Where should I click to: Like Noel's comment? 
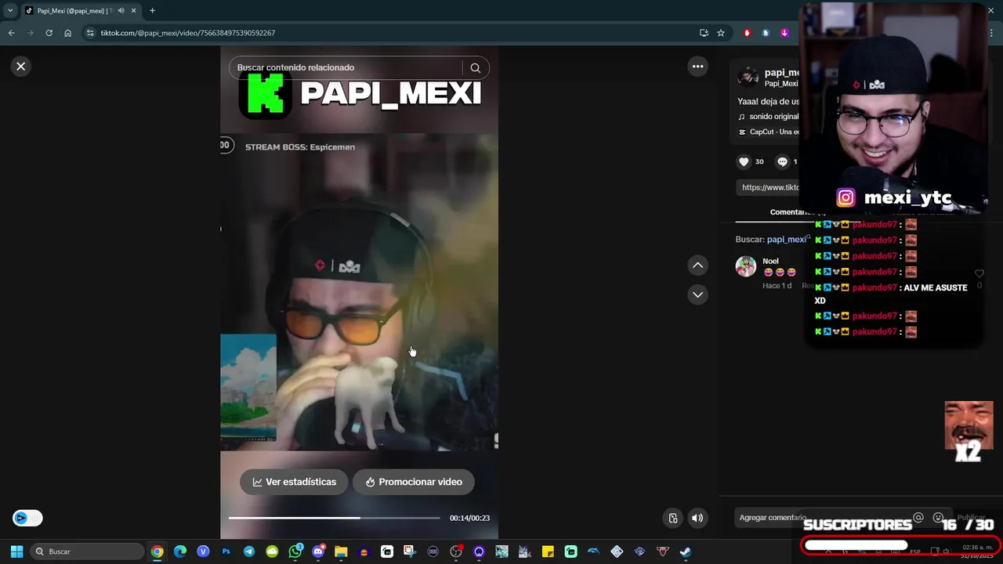pyautogui.click(x=979, y=273)
